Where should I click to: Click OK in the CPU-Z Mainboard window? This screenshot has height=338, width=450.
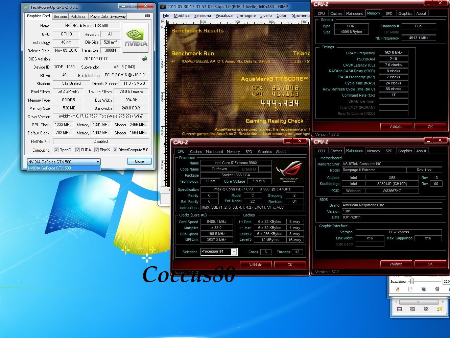[430, 264]
